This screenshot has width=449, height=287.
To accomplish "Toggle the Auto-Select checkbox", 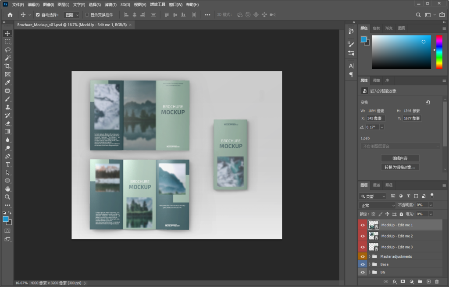I will [x=38, y=15].
